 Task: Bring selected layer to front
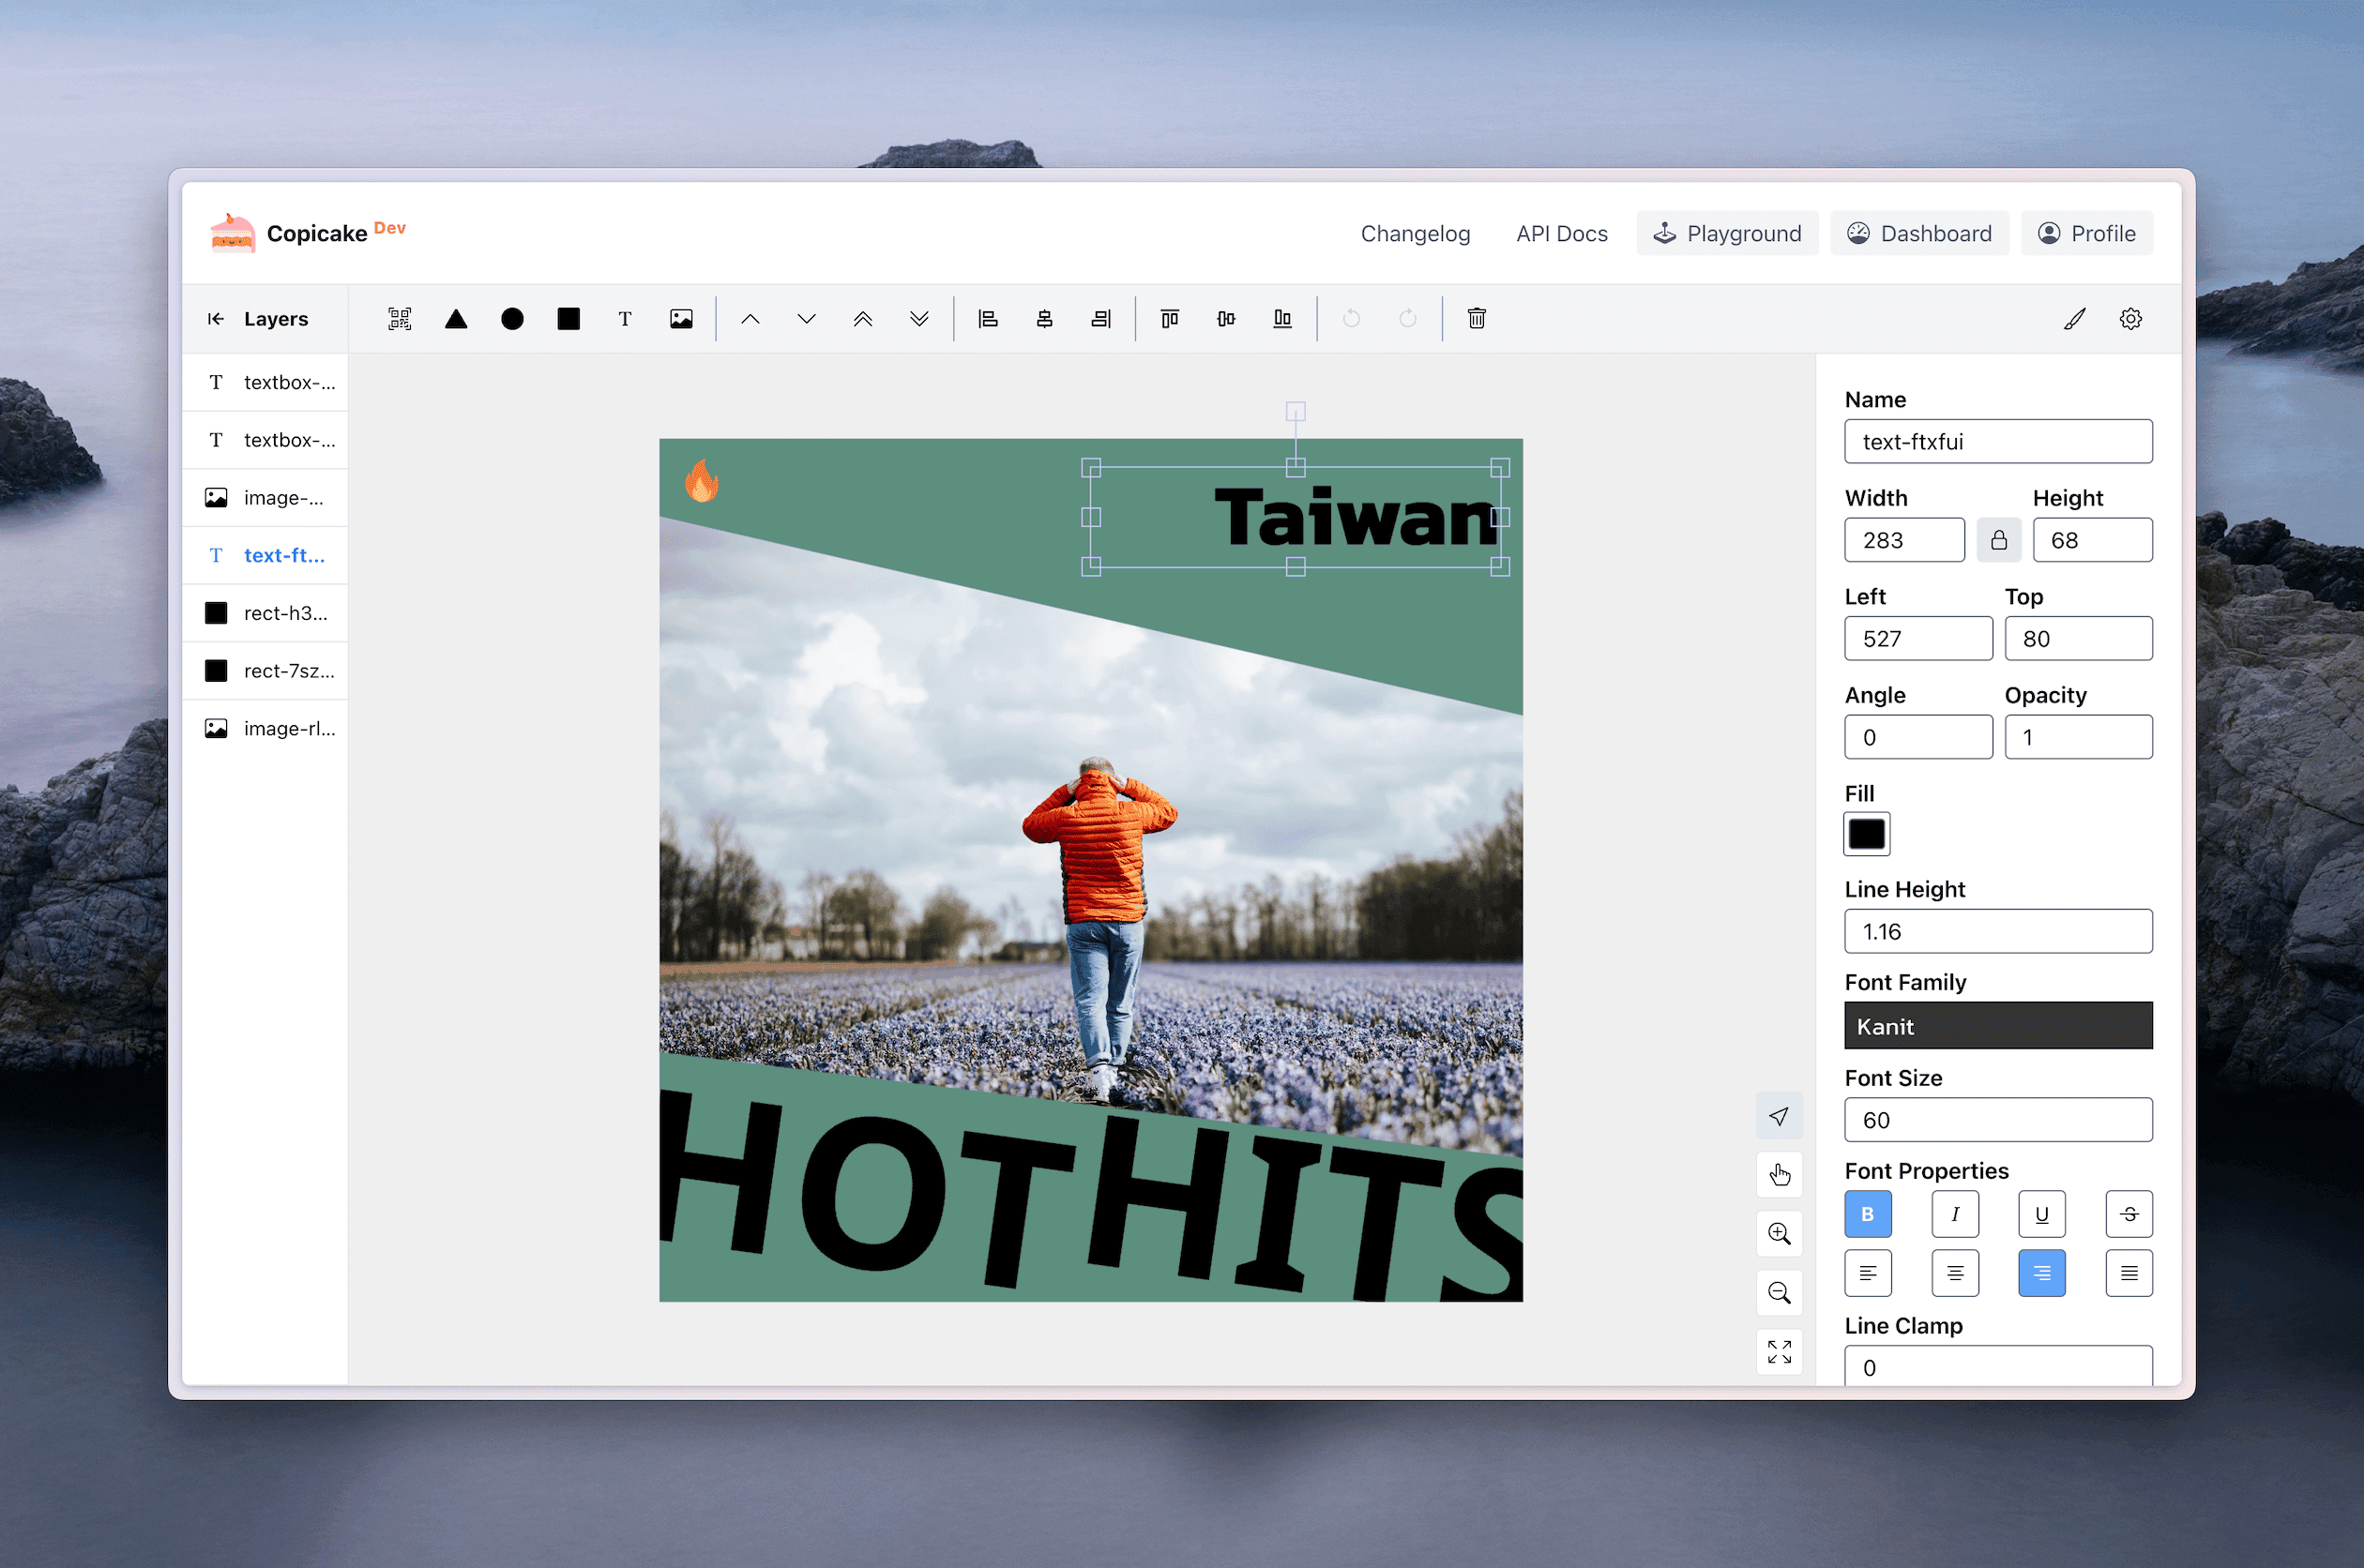pos(863,319)
